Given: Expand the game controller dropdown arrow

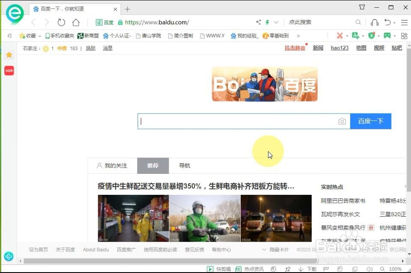Looking at the screenshot, I should pyautogui.click(x=394, y=36).
